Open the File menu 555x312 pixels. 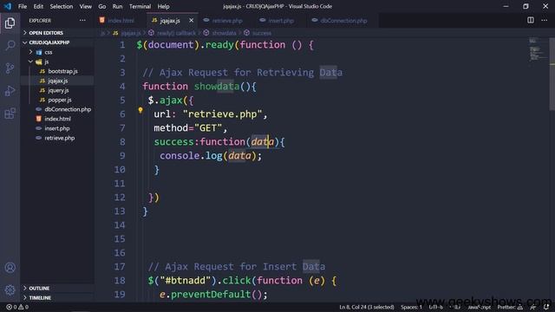[x=23, y=6]
